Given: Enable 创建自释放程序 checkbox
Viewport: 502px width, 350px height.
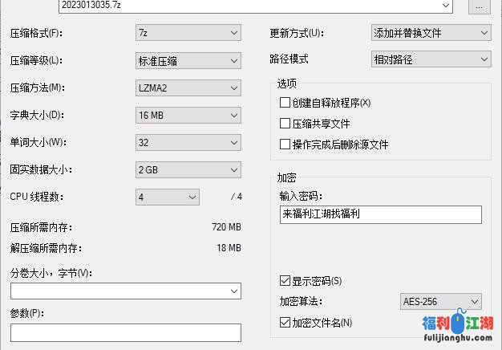Looking at the screenshot, I should [285, 103].
